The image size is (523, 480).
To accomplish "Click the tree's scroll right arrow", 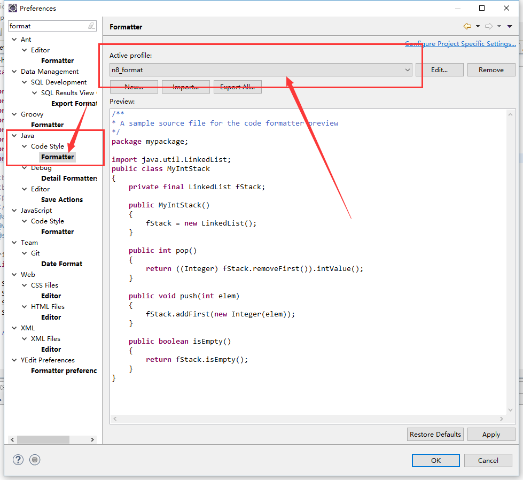I will [92, 439].
